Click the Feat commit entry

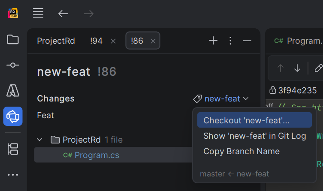(45, 115)
